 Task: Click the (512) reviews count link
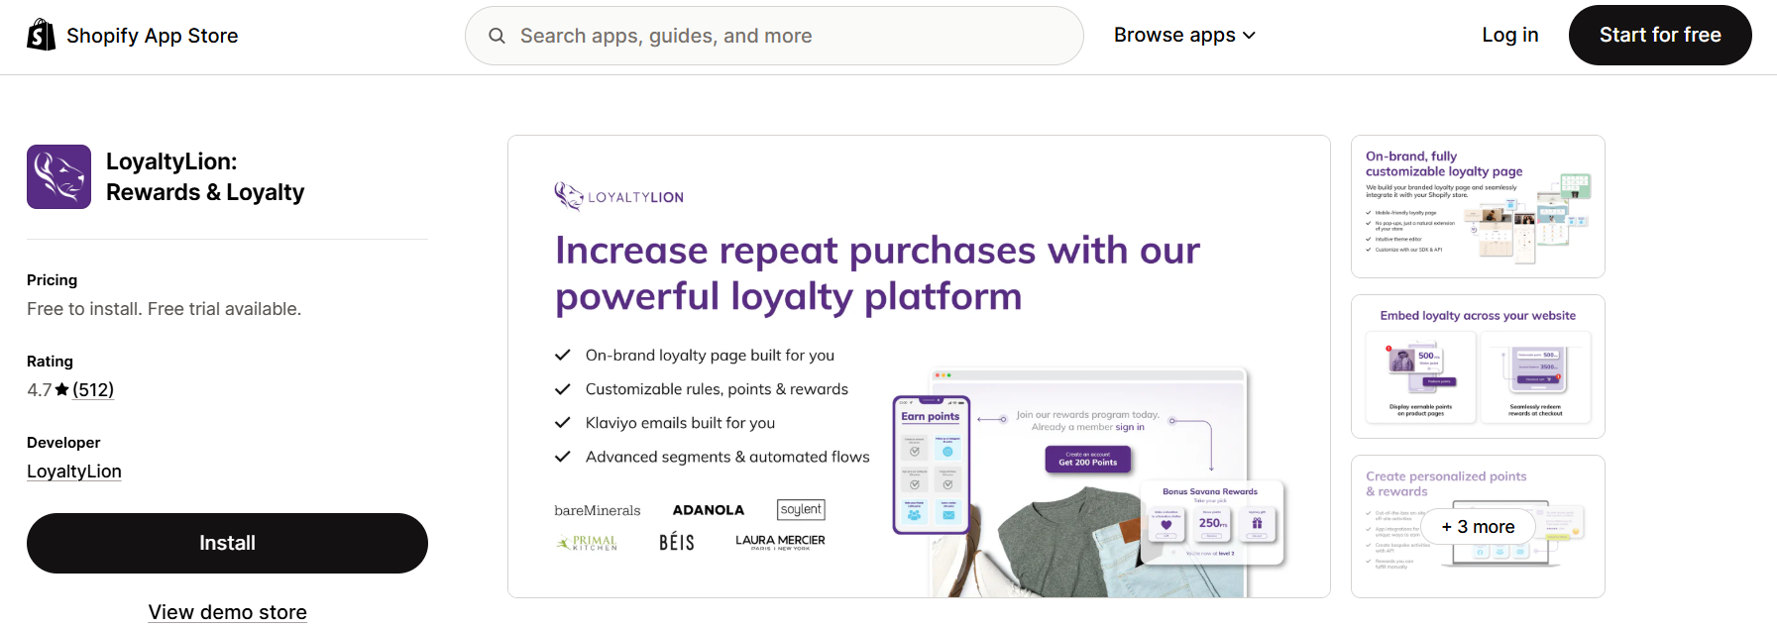click(x=94, y=389)
